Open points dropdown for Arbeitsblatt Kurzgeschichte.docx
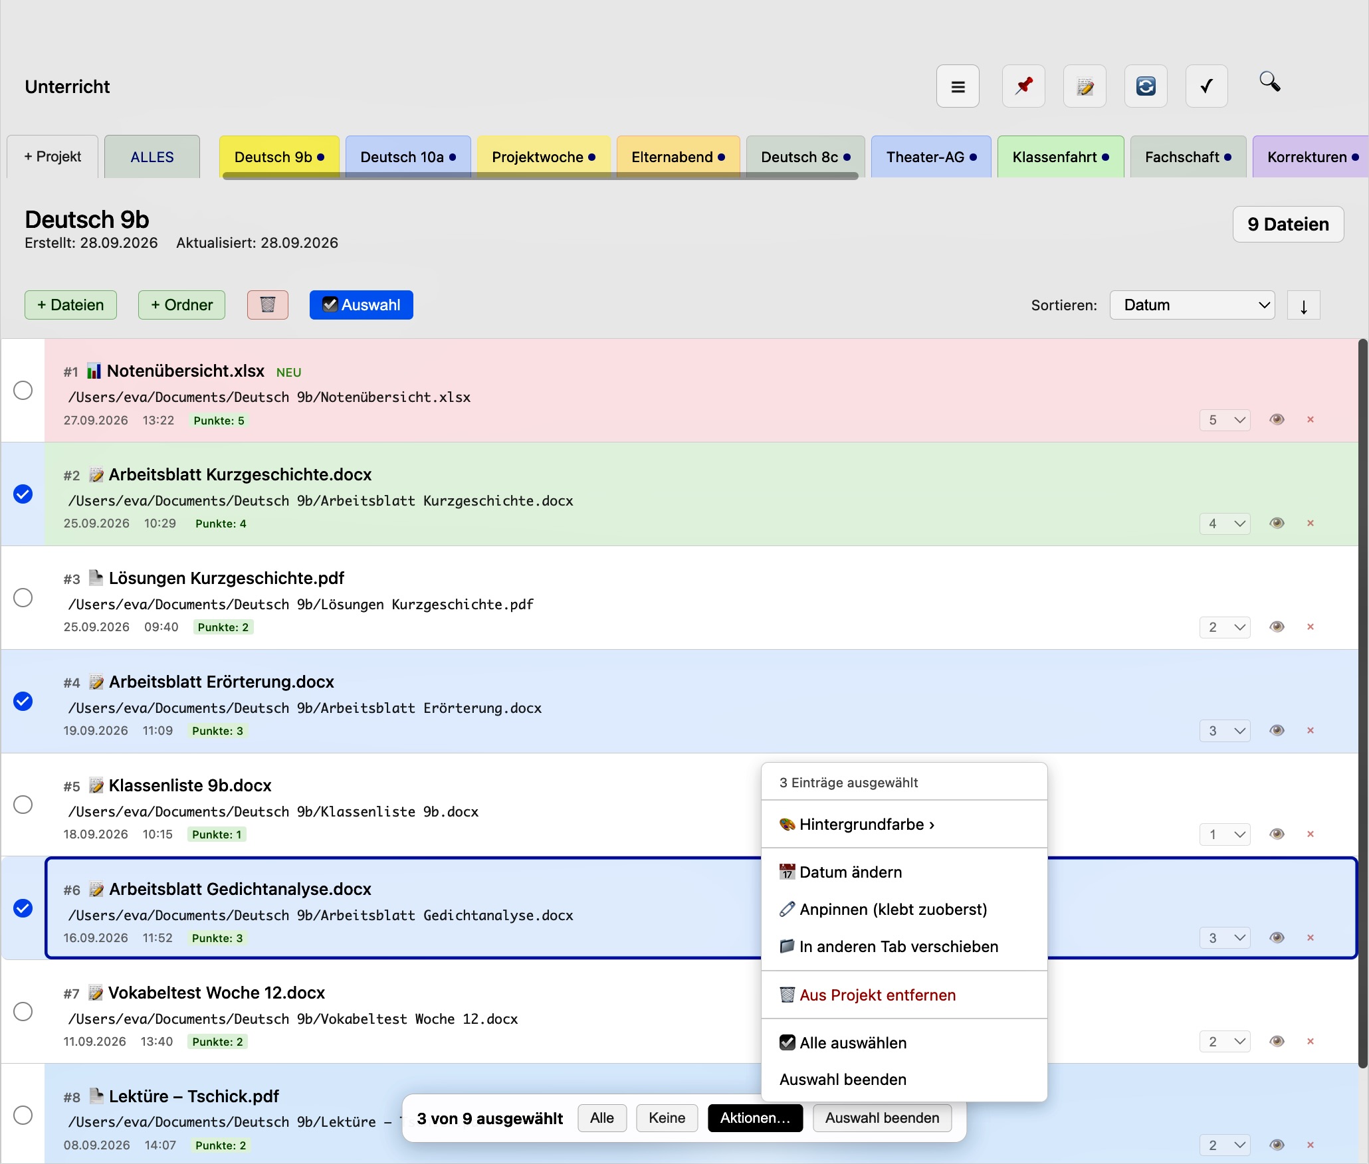The width and height of the screenshot is (1369, 1164). [x=1225, y=524]
